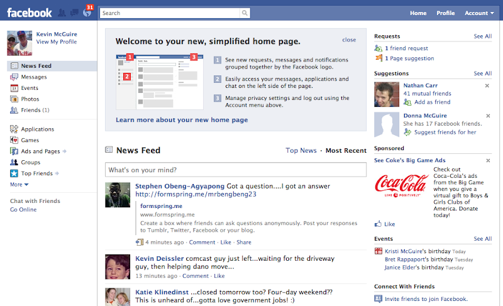Switch to Most Recent feed view
The height and width of the screenshot is (306, 503).
click(x=346, y=151)
